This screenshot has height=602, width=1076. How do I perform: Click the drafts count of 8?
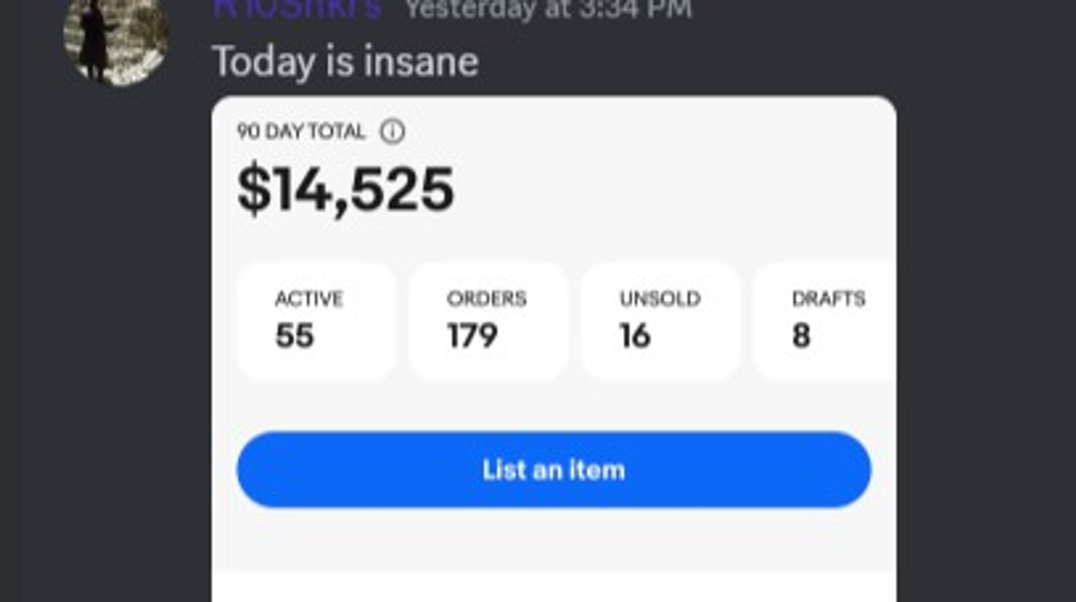(801, 335)
